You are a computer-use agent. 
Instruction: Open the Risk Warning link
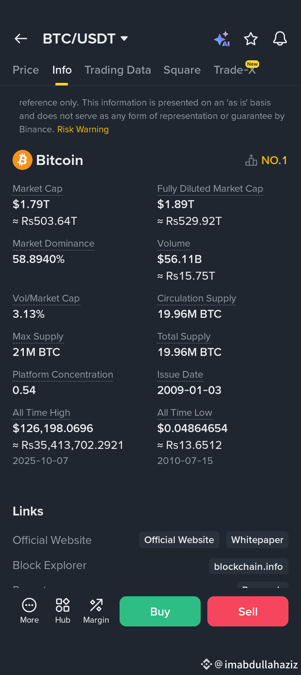coord(83,129)
